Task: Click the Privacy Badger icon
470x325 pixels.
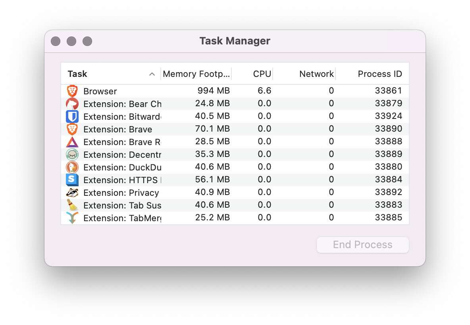Action: pos(72,193)
